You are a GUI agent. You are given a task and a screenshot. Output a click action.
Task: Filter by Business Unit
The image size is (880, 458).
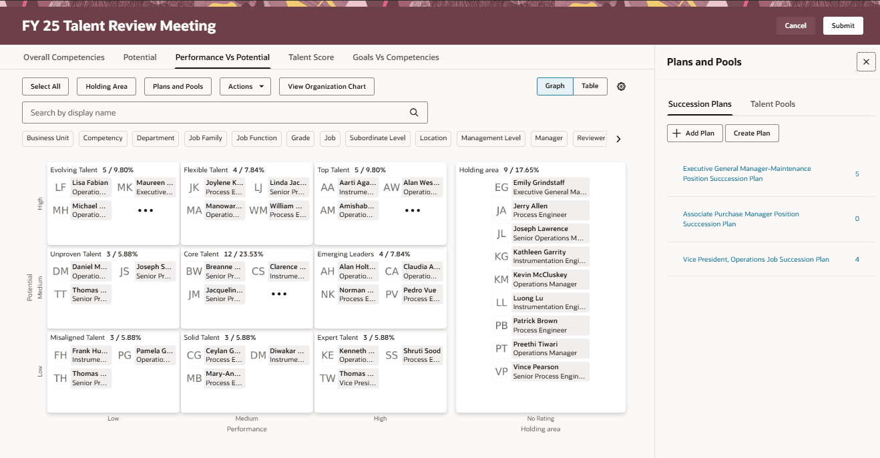pos(48,138)
